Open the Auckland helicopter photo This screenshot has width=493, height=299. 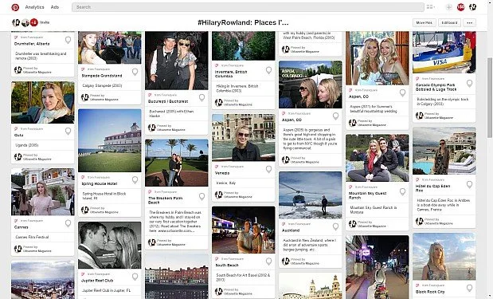coord(311,195)
